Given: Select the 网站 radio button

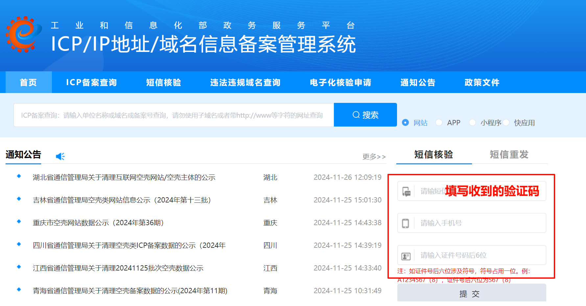Looking at the screenshot, I should point(406,123).
